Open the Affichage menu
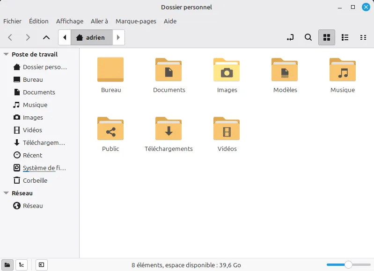Image resolution: width=374 pixels, height=271 pixels. coord(70,21)
